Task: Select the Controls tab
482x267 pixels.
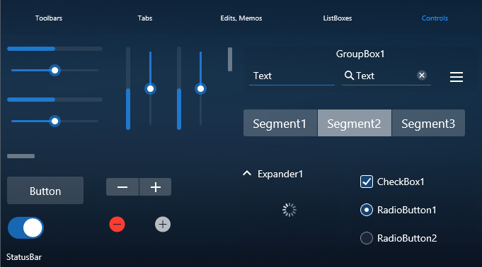Action: [x=435, y=18]
